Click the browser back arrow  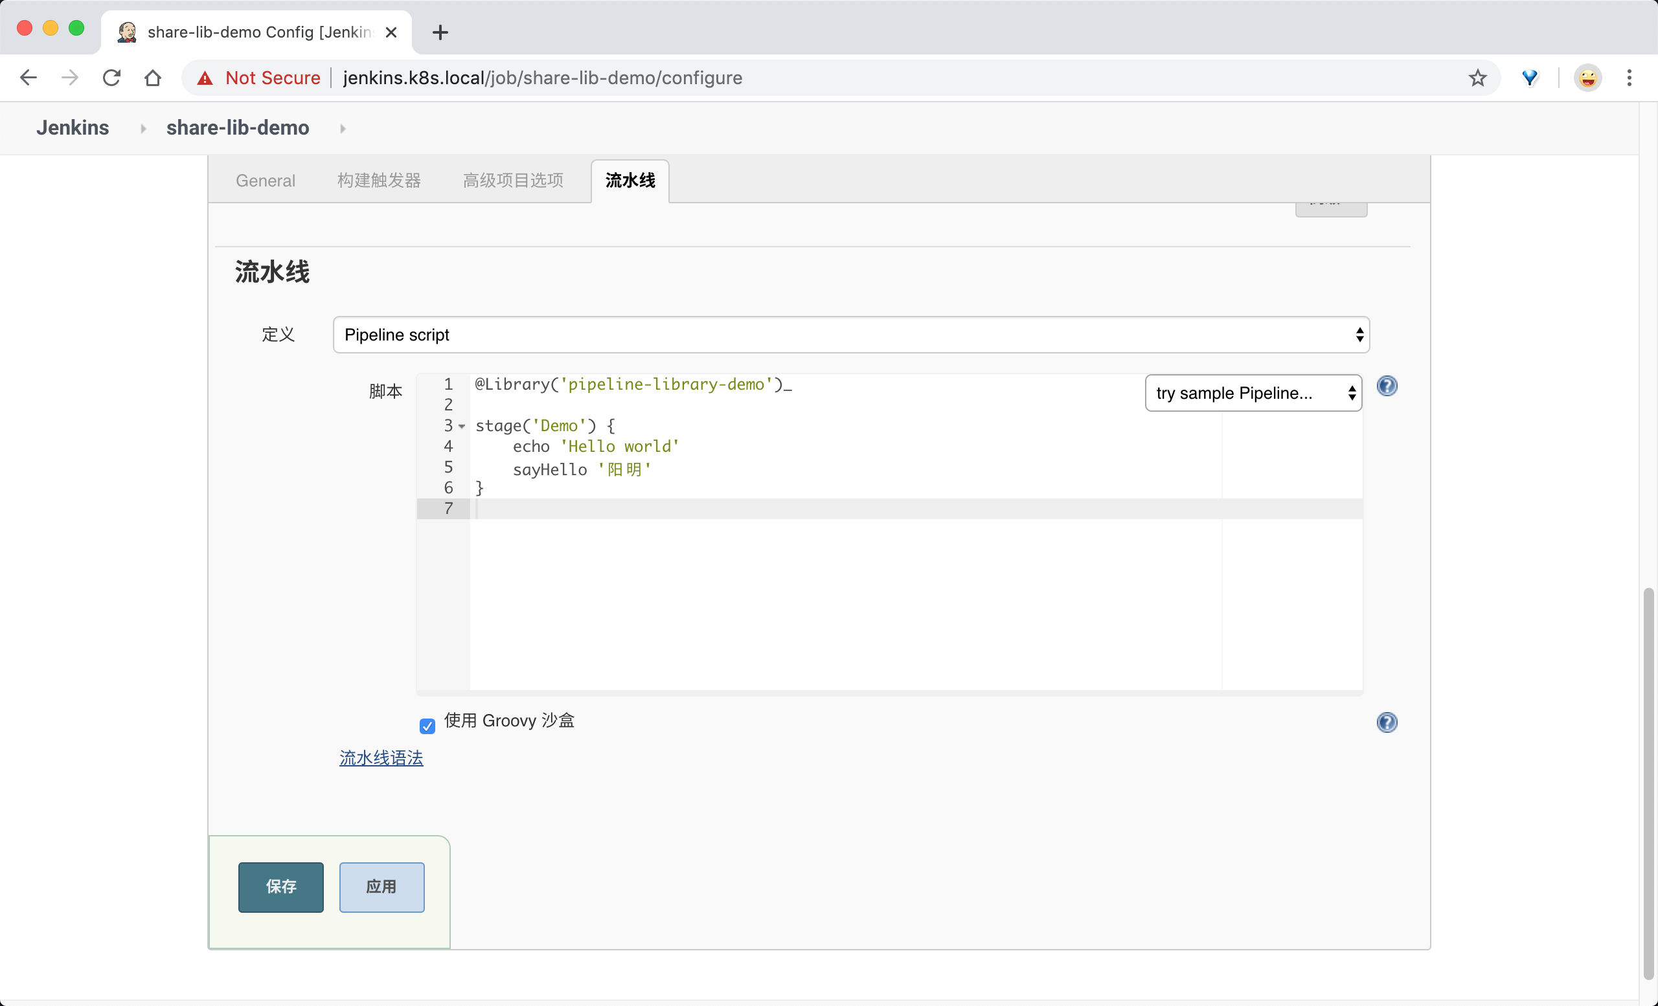(28, 77)
